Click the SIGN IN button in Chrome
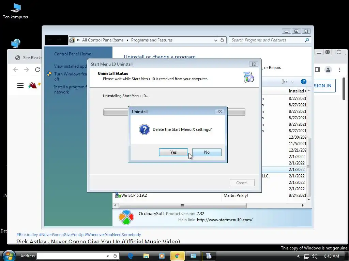The width and height of the screenshot is (349, 261). 322,86
